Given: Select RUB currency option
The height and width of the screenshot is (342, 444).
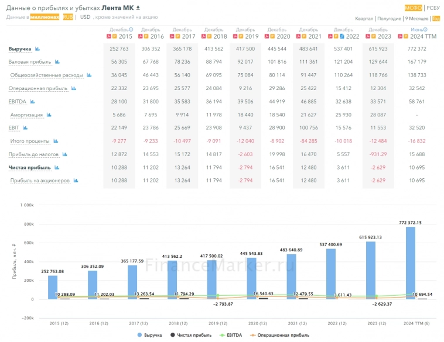Looking at the screenshot, I should coord(68,17).
